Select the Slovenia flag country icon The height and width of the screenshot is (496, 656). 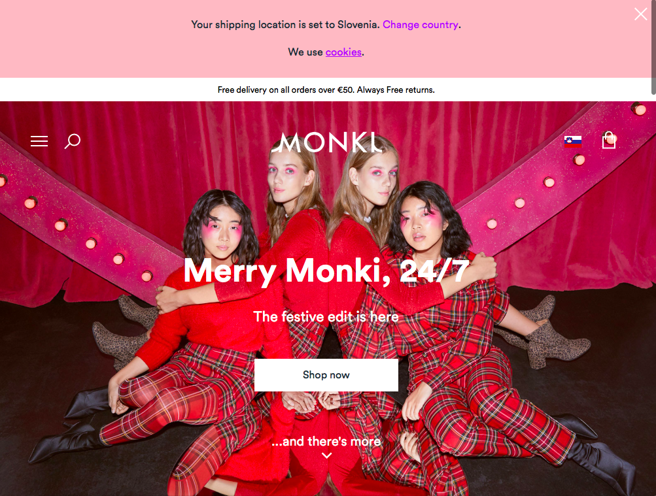tap(573, 142)
